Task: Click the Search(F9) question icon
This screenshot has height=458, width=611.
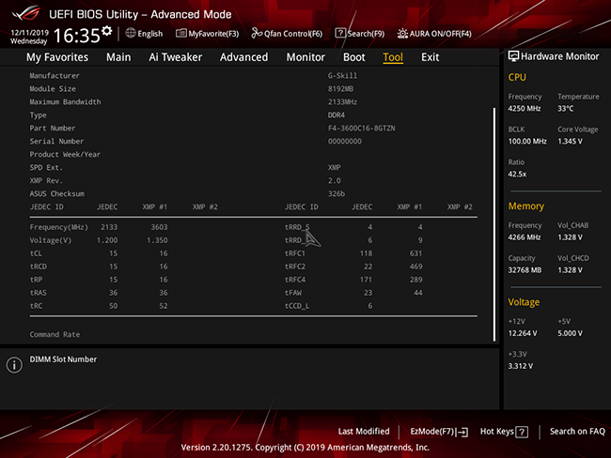Action: (340, 33)
